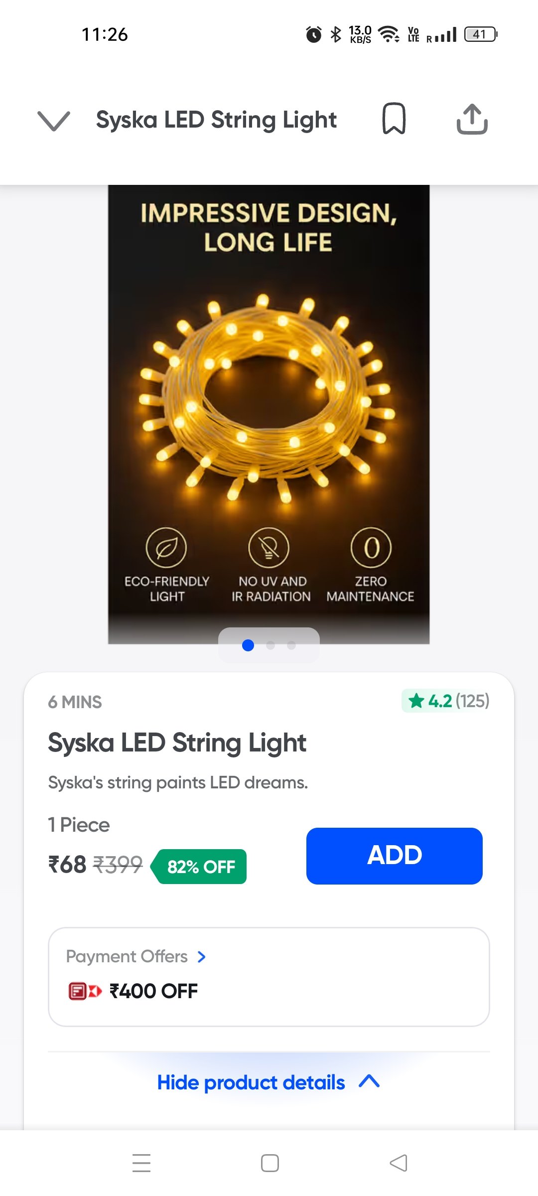Tap the back triangle navigation button
538x1196 pixels.
click(x=399, y=1163)
